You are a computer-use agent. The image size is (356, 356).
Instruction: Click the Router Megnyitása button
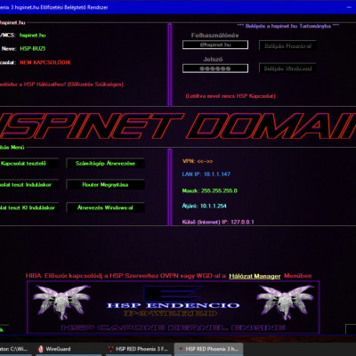105,185
